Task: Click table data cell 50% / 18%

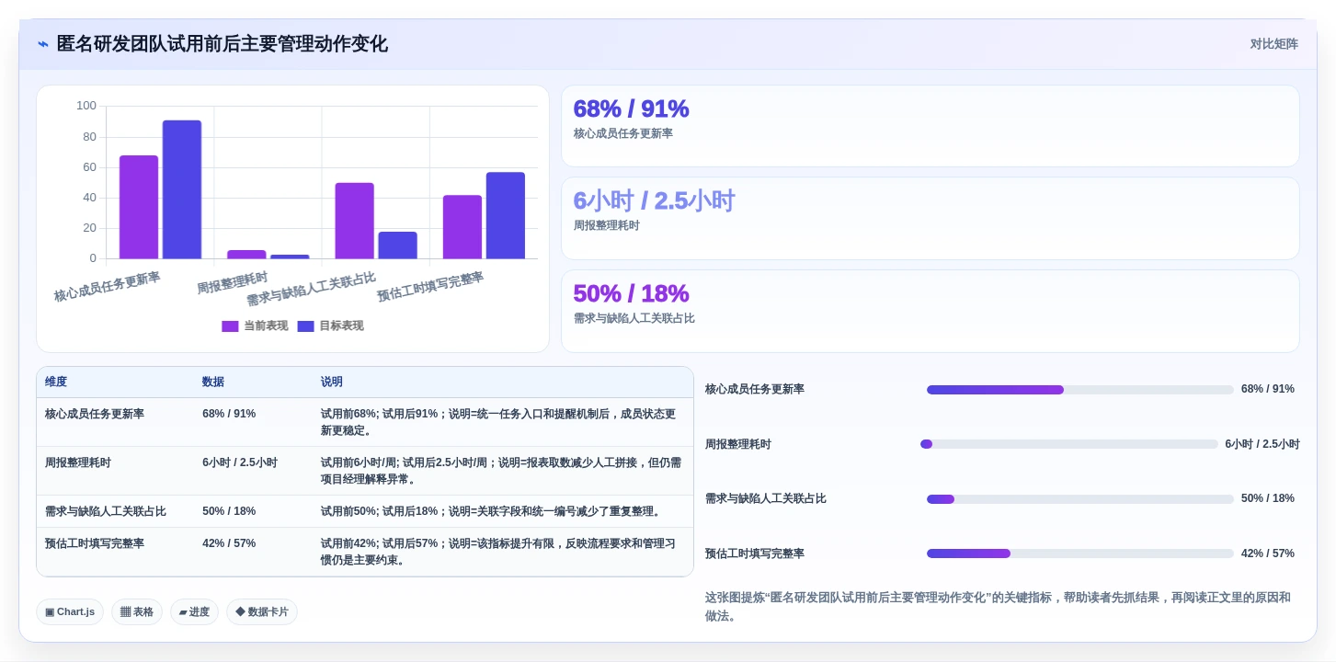Action: [229, 511]
